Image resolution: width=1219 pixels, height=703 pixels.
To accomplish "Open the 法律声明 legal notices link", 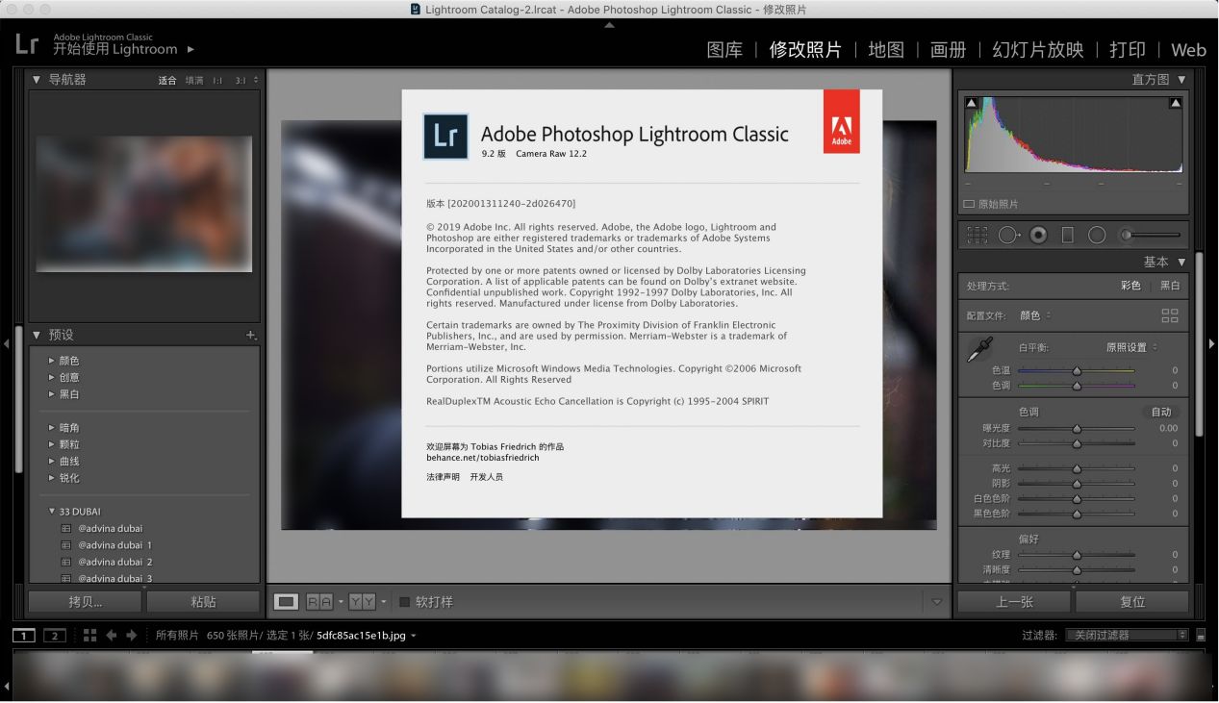I will coord(443,477).
